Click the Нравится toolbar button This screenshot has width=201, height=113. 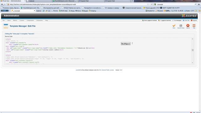point(150,11)
